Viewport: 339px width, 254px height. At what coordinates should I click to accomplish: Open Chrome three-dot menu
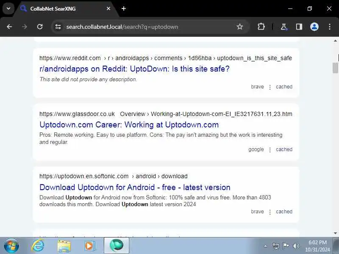point(330,27)
